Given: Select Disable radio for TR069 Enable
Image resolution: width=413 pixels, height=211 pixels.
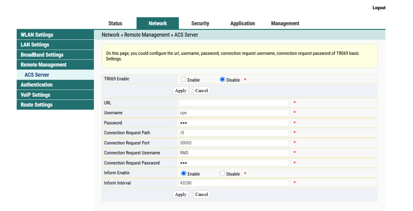Looking at the screenshot, I should pos(222,80).
